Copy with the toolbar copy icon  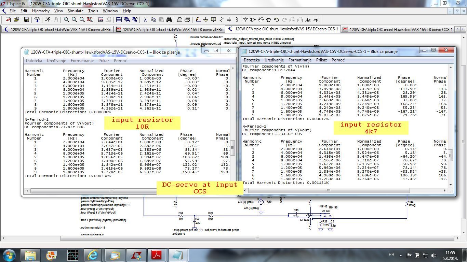(153, 19)
